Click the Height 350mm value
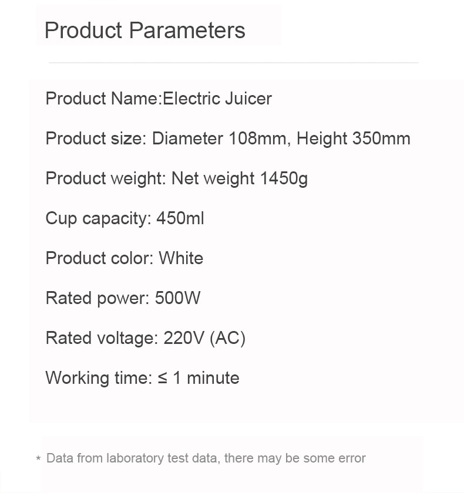Screen dimensions: 464x493 pos(354,139)
